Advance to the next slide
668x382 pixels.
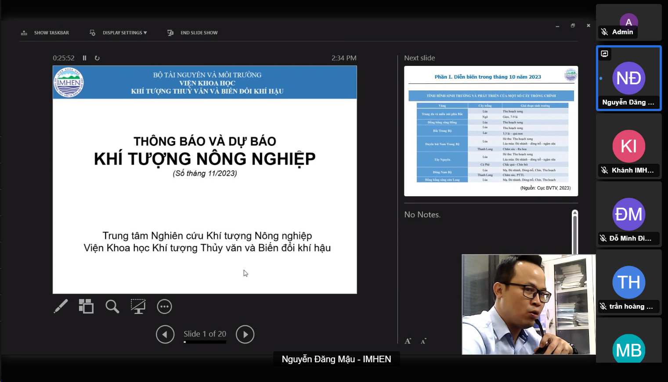(x=245, y=334)
